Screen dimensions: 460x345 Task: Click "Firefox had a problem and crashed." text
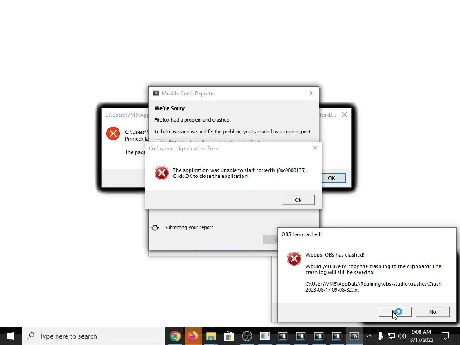pos(192,120)
